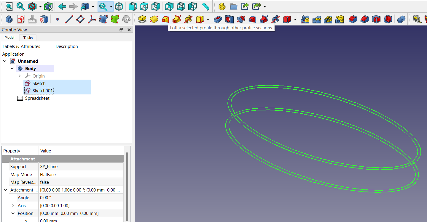Select the Pad tool
The image size is (427, 222).
(x=142, y=19)
